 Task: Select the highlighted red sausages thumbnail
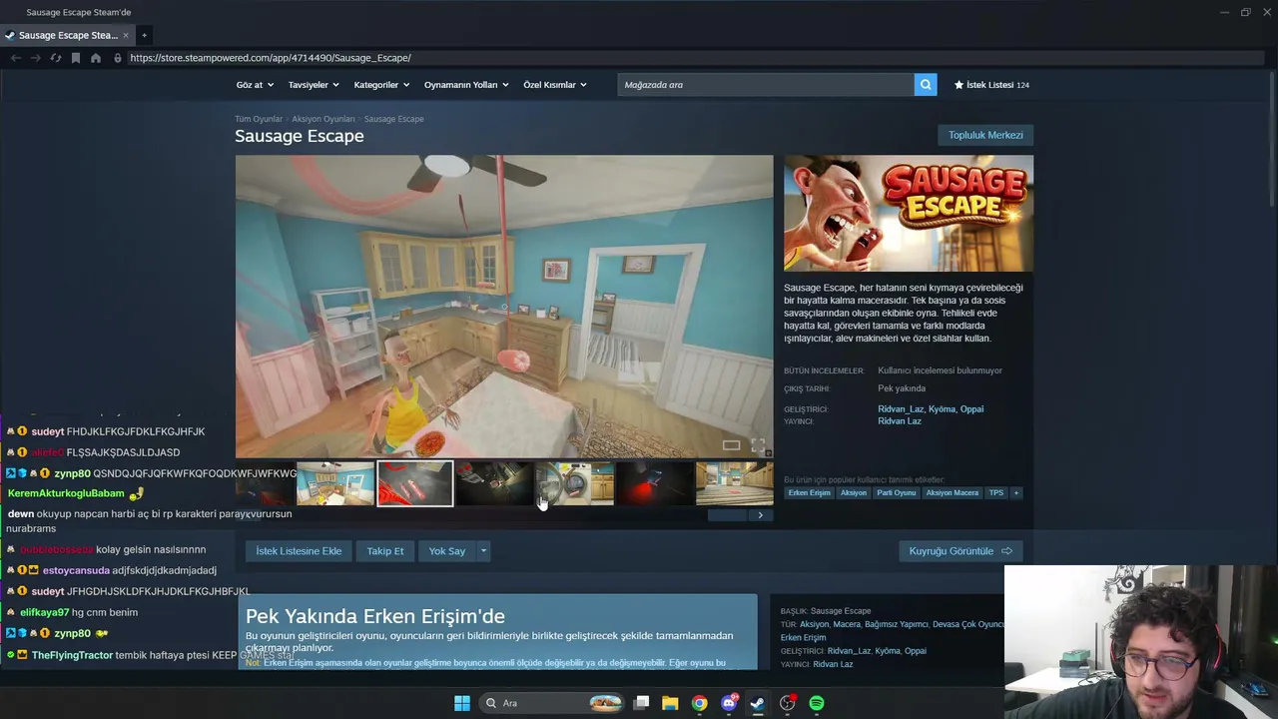[415, 484]
